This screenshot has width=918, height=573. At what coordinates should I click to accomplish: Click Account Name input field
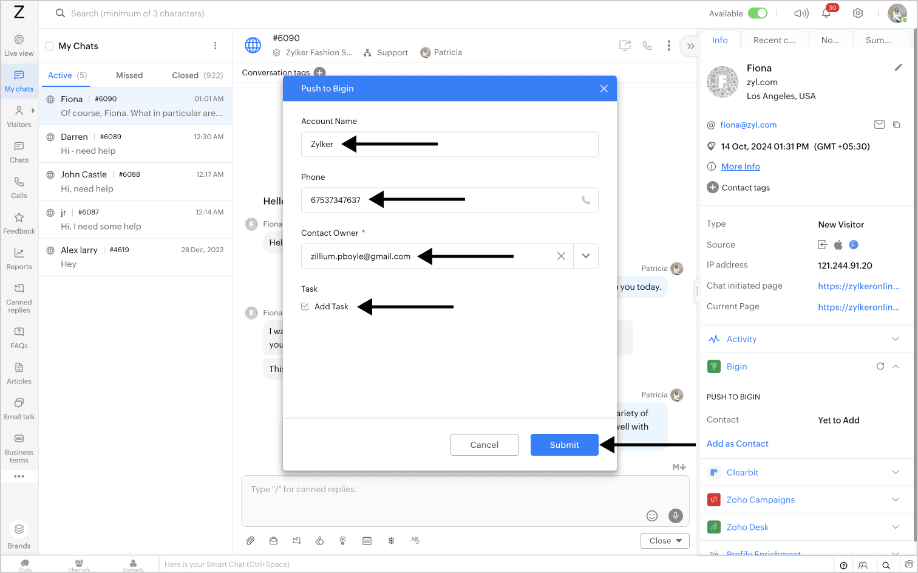(x=450, y=144)
